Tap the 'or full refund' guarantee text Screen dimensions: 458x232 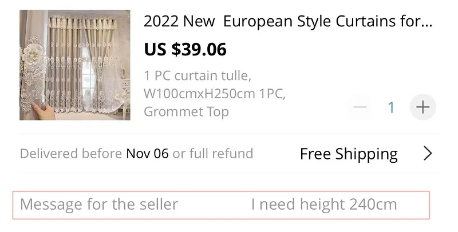point(213,154)
